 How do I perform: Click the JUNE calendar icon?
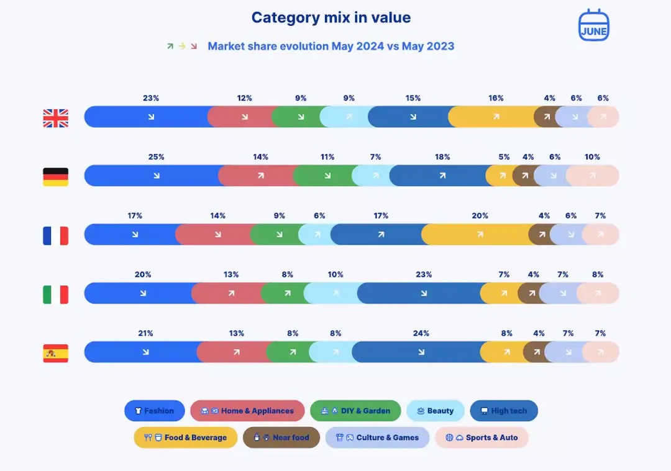click(593, 25)
